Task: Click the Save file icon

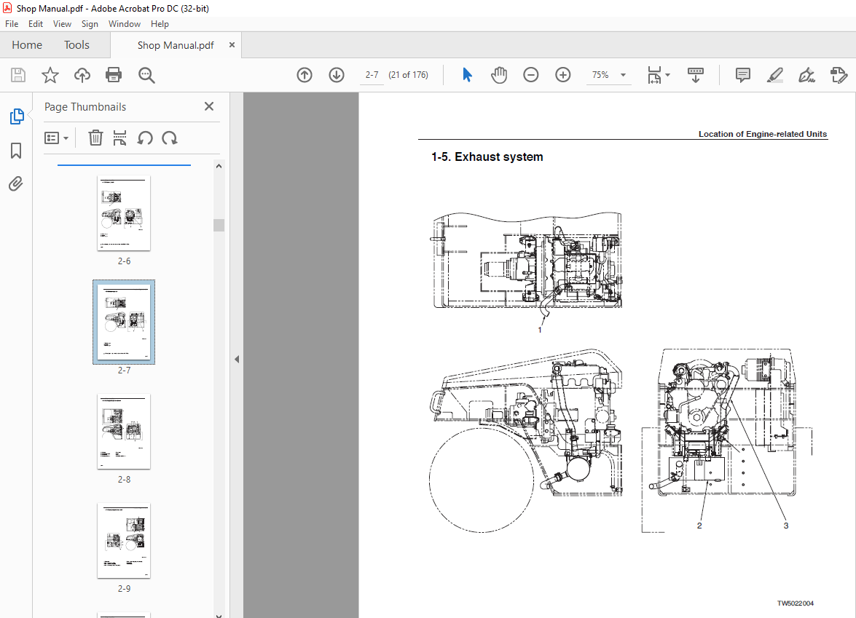Action: 18,75
